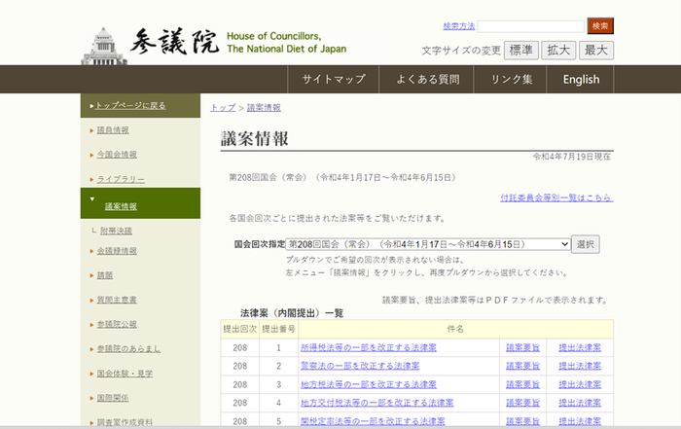The width and height of the screenshot is (681, 429).
Task: Click the 法律案（内閣提出）一覧 table title
Action: 292,313
